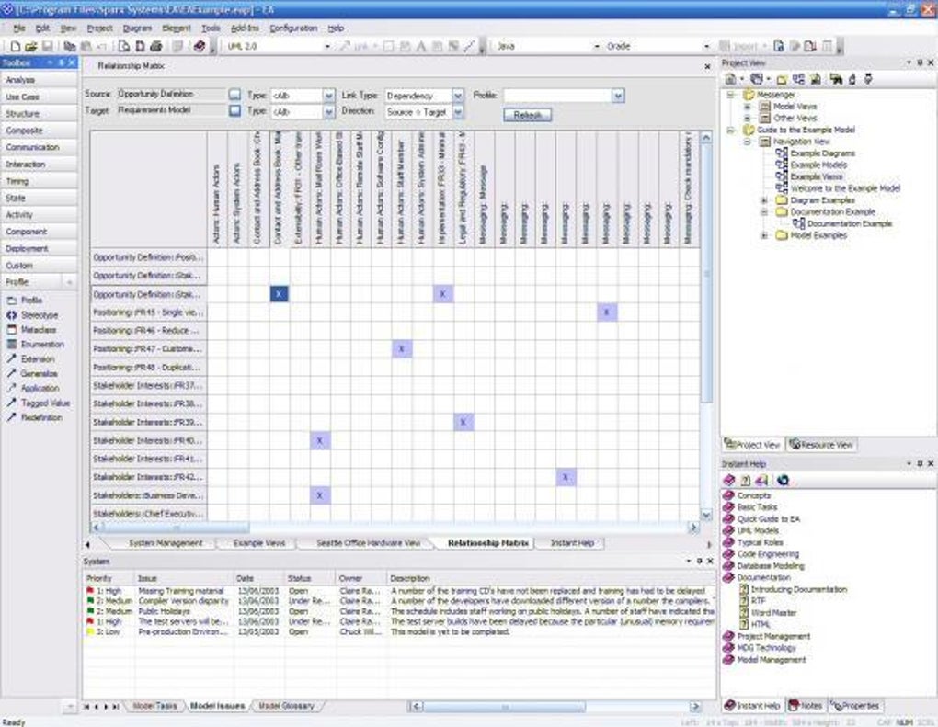Open the Configuration menu
Image resolution: width=938 pixels, height=727 pixels.
coord(293,28)
